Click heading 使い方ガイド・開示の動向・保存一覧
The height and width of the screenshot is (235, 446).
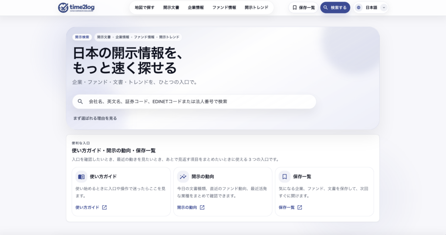click(114, 151)
